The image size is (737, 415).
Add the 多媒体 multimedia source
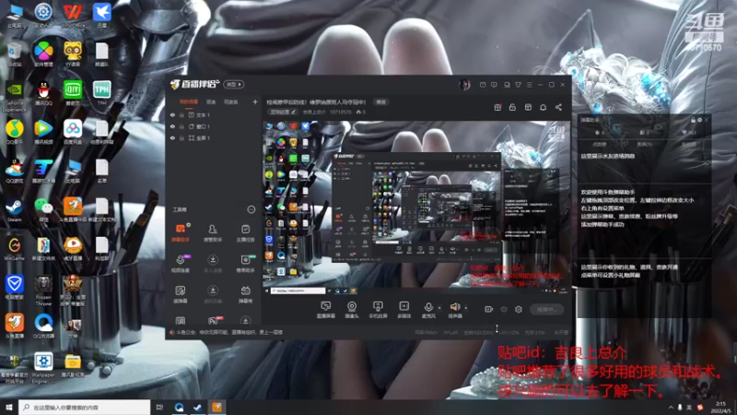[404, 310]
